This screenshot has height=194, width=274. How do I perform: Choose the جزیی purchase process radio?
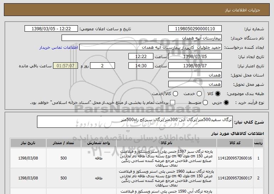tap(226, 103)
